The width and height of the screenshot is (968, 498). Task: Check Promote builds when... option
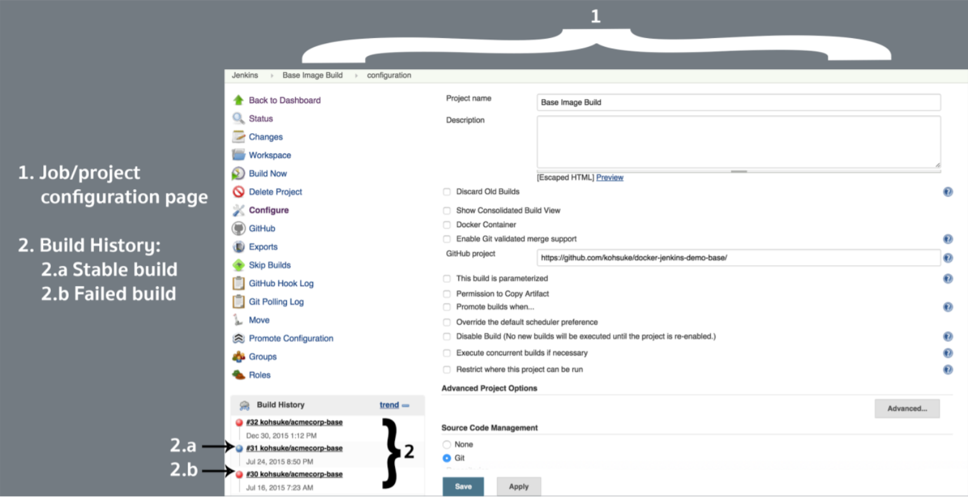447,307
